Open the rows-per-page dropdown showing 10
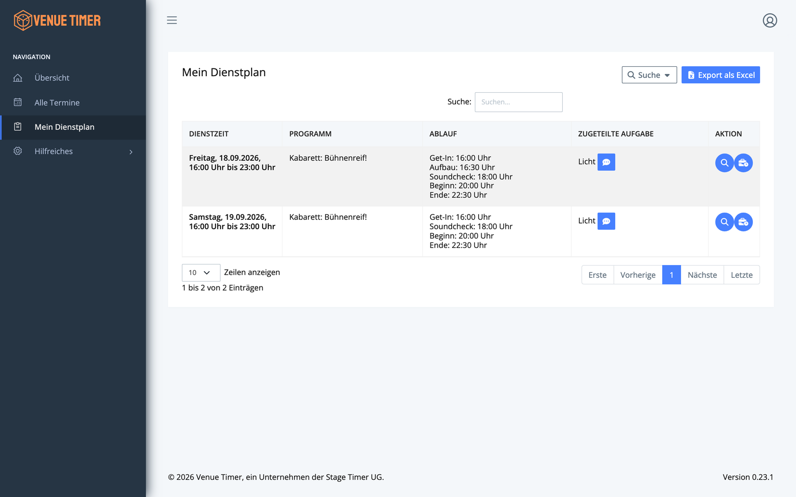 pos(201,273)
